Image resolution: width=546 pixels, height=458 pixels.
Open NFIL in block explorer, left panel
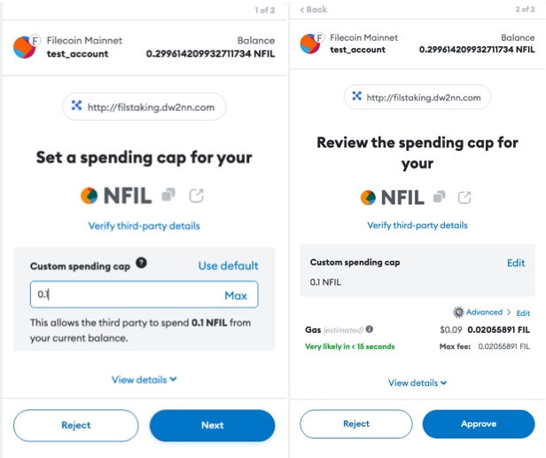pos(196,195)
